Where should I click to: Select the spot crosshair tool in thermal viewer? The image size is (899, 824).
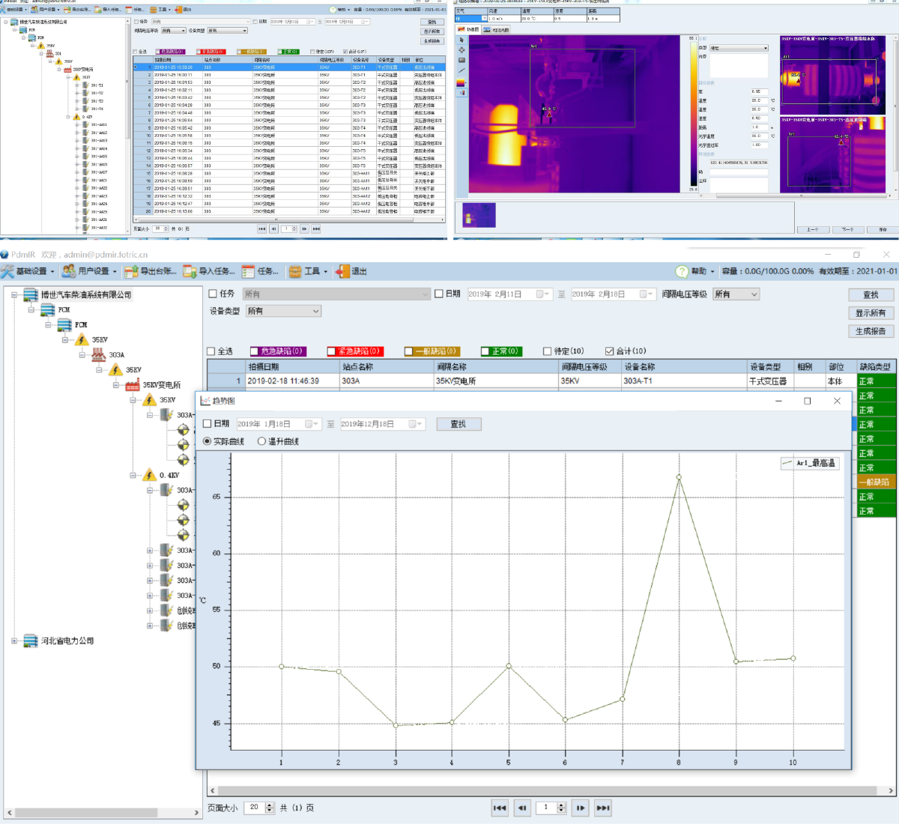click(461, 50)
